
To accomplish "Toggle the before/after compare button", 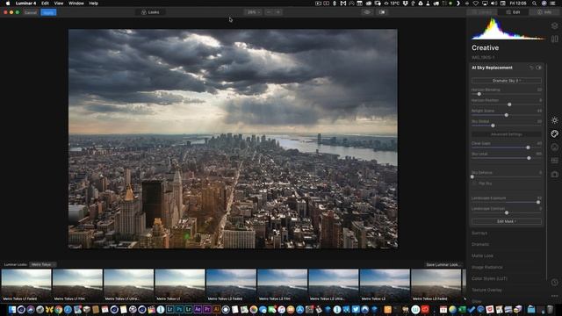I will pyautogui.click(x=382, y=12).
